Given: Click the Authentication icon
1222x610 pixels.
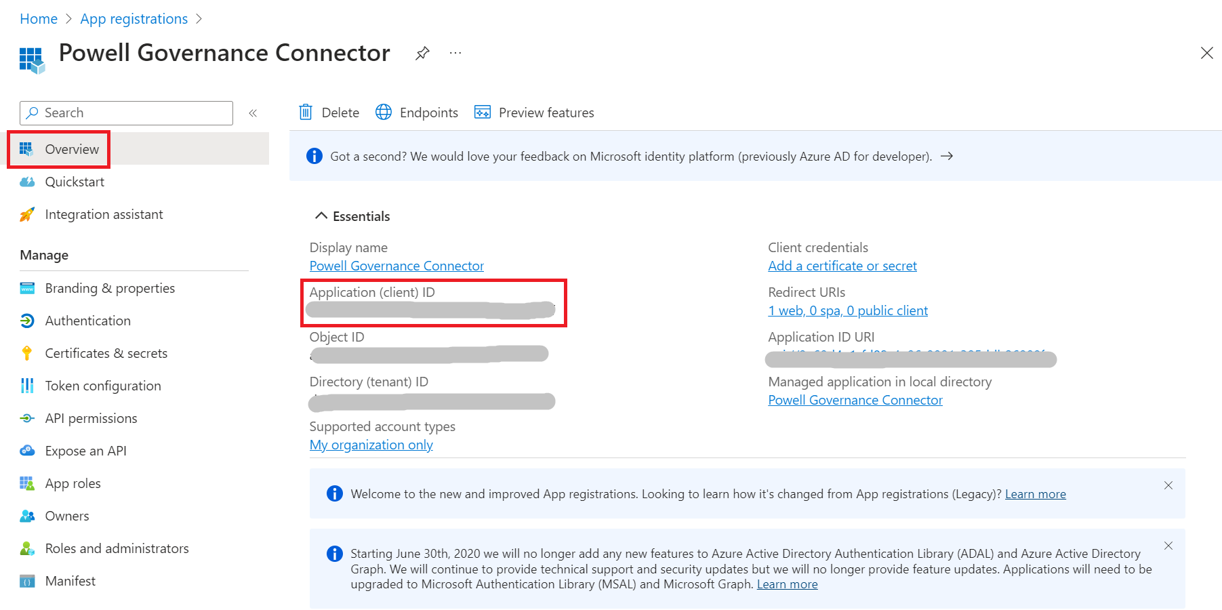Looking at the screenshot, I should pyautogui.click(x=27, y=321).
